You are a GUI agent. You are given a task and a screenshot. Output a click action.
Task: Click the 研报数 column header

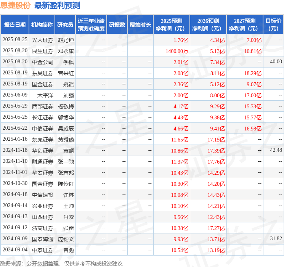click(117, 25)
